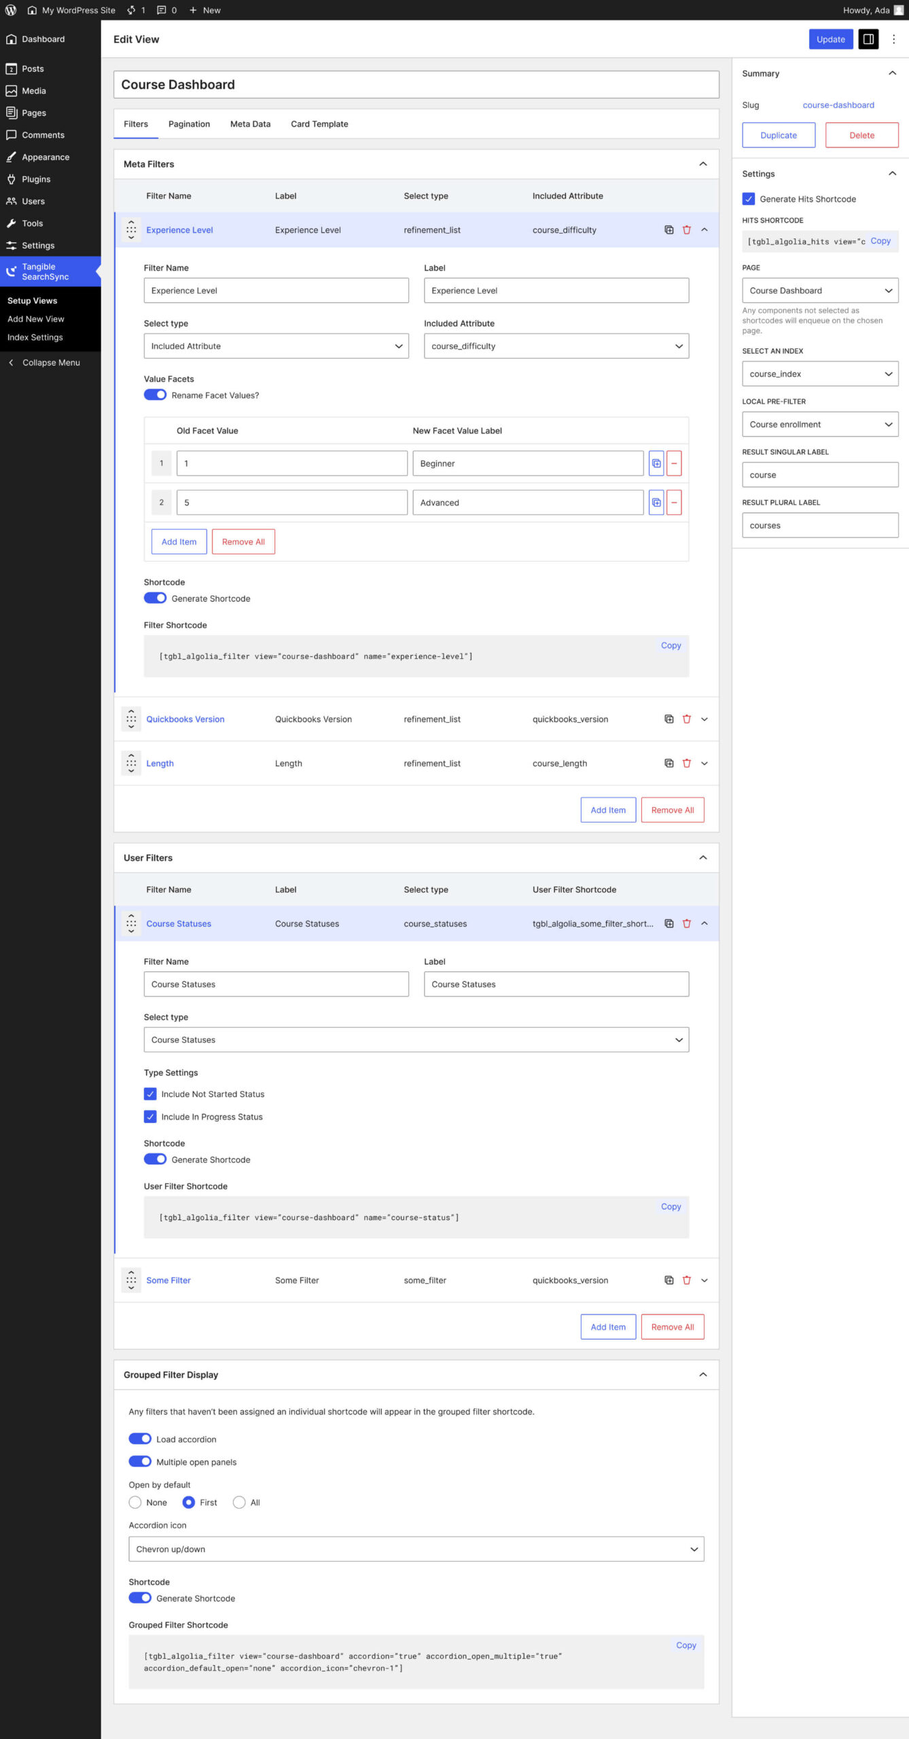Image resolution: width=909 pixels, height=1739 pixels.
Task: Remove the Advanced facet value row
Action: (x=674, y=503)
